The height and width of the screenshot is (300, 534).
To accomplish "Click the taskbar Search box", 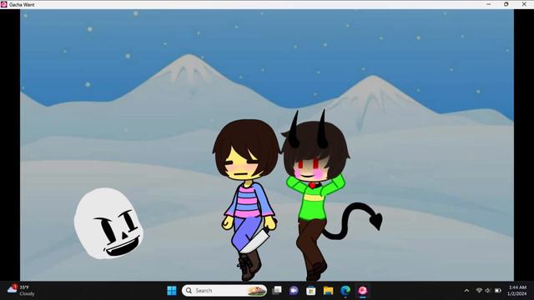I will pos(224,291).
